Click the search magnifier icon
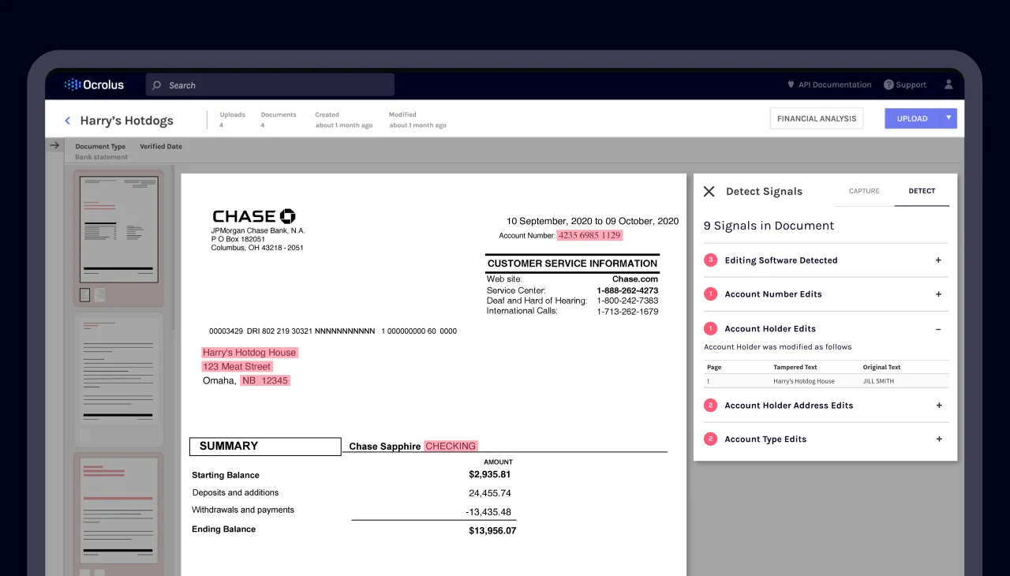The image size is (1010, 576). pos(157,85)
